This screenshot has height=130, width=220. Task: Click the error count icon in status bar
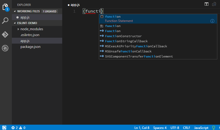pyautogui.click(x=13, y=128)
